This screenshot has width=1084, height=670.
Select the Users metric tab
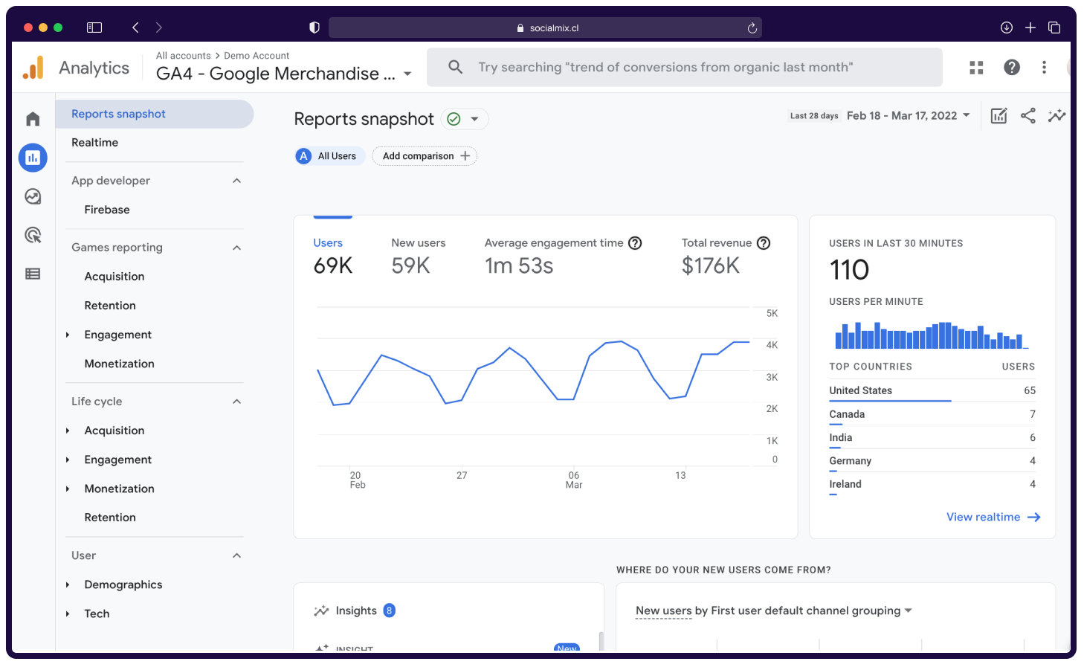pos(333,256)
